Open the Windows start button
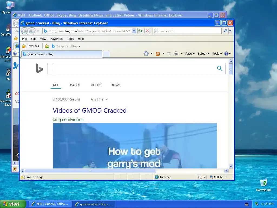Screen dimensions: 277x208 tap(13, 204)
